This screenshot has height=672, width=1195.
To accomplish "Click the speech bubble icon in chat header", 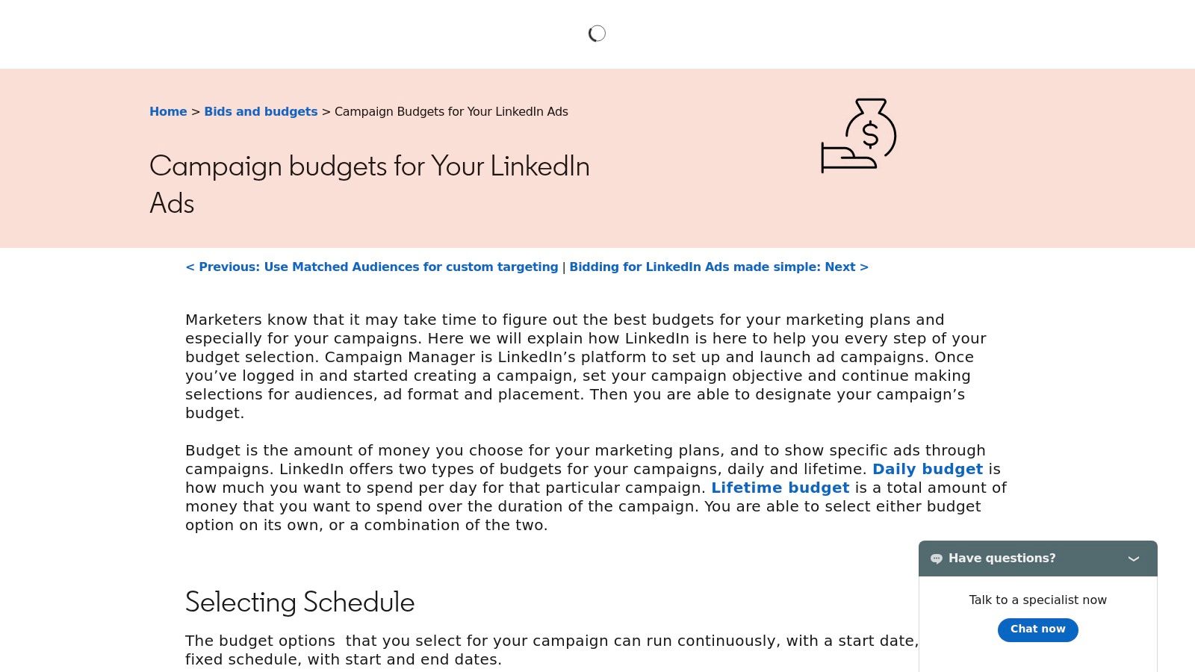I will tap(937, 559).
